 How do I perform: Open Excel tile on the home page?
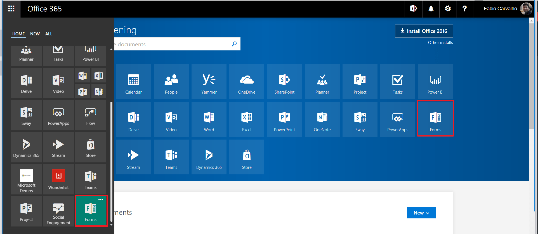pyautogui.click(x=247, y=119)
